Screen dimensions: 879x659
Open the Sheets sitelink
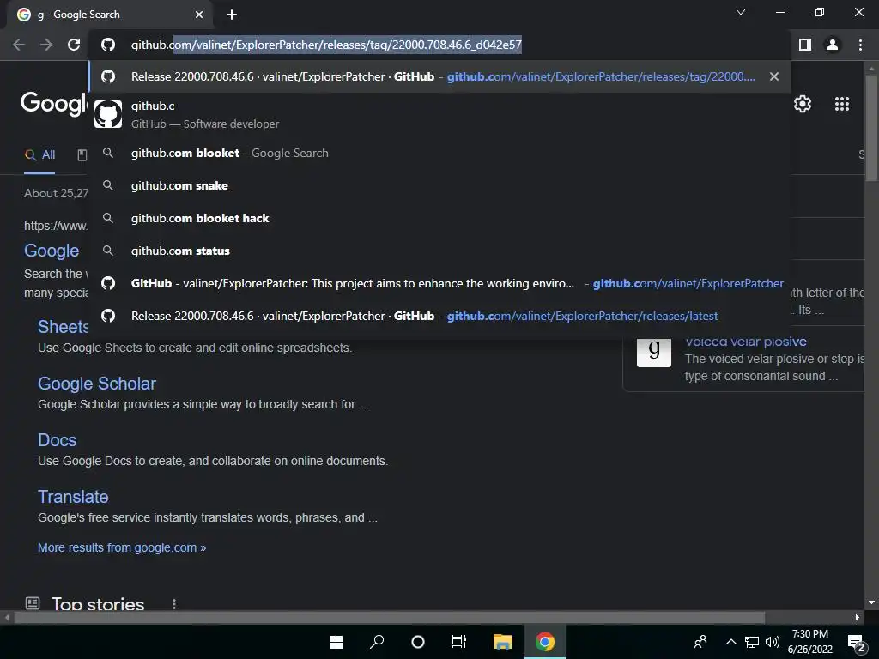(x=63, y=327)
